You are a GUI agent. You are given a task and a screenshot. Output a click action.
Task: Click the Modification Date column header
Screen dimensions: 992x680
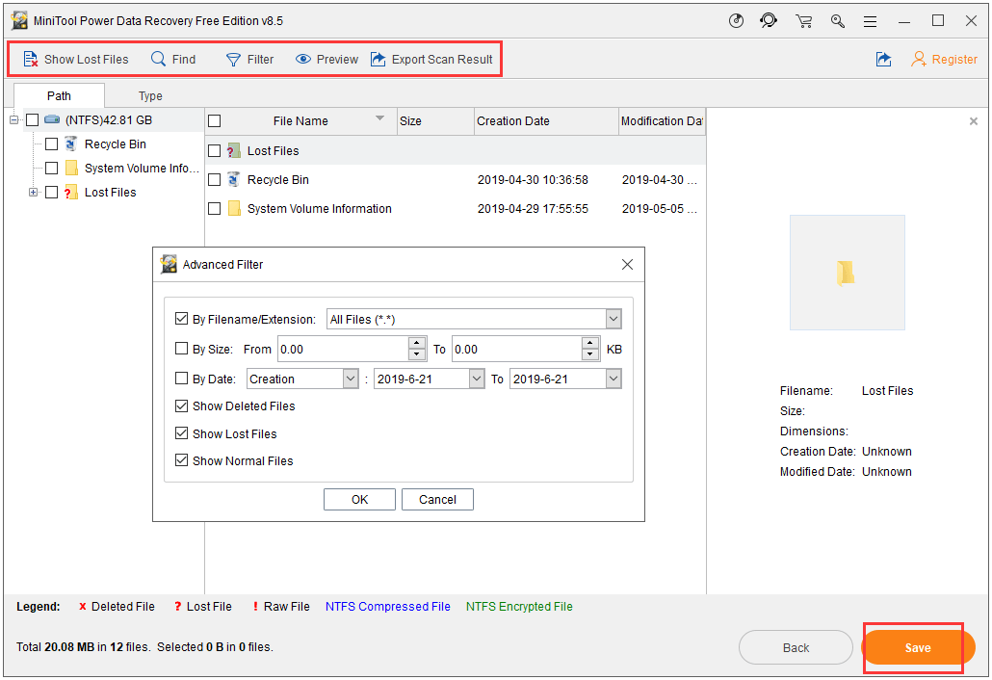pos(662,120)
